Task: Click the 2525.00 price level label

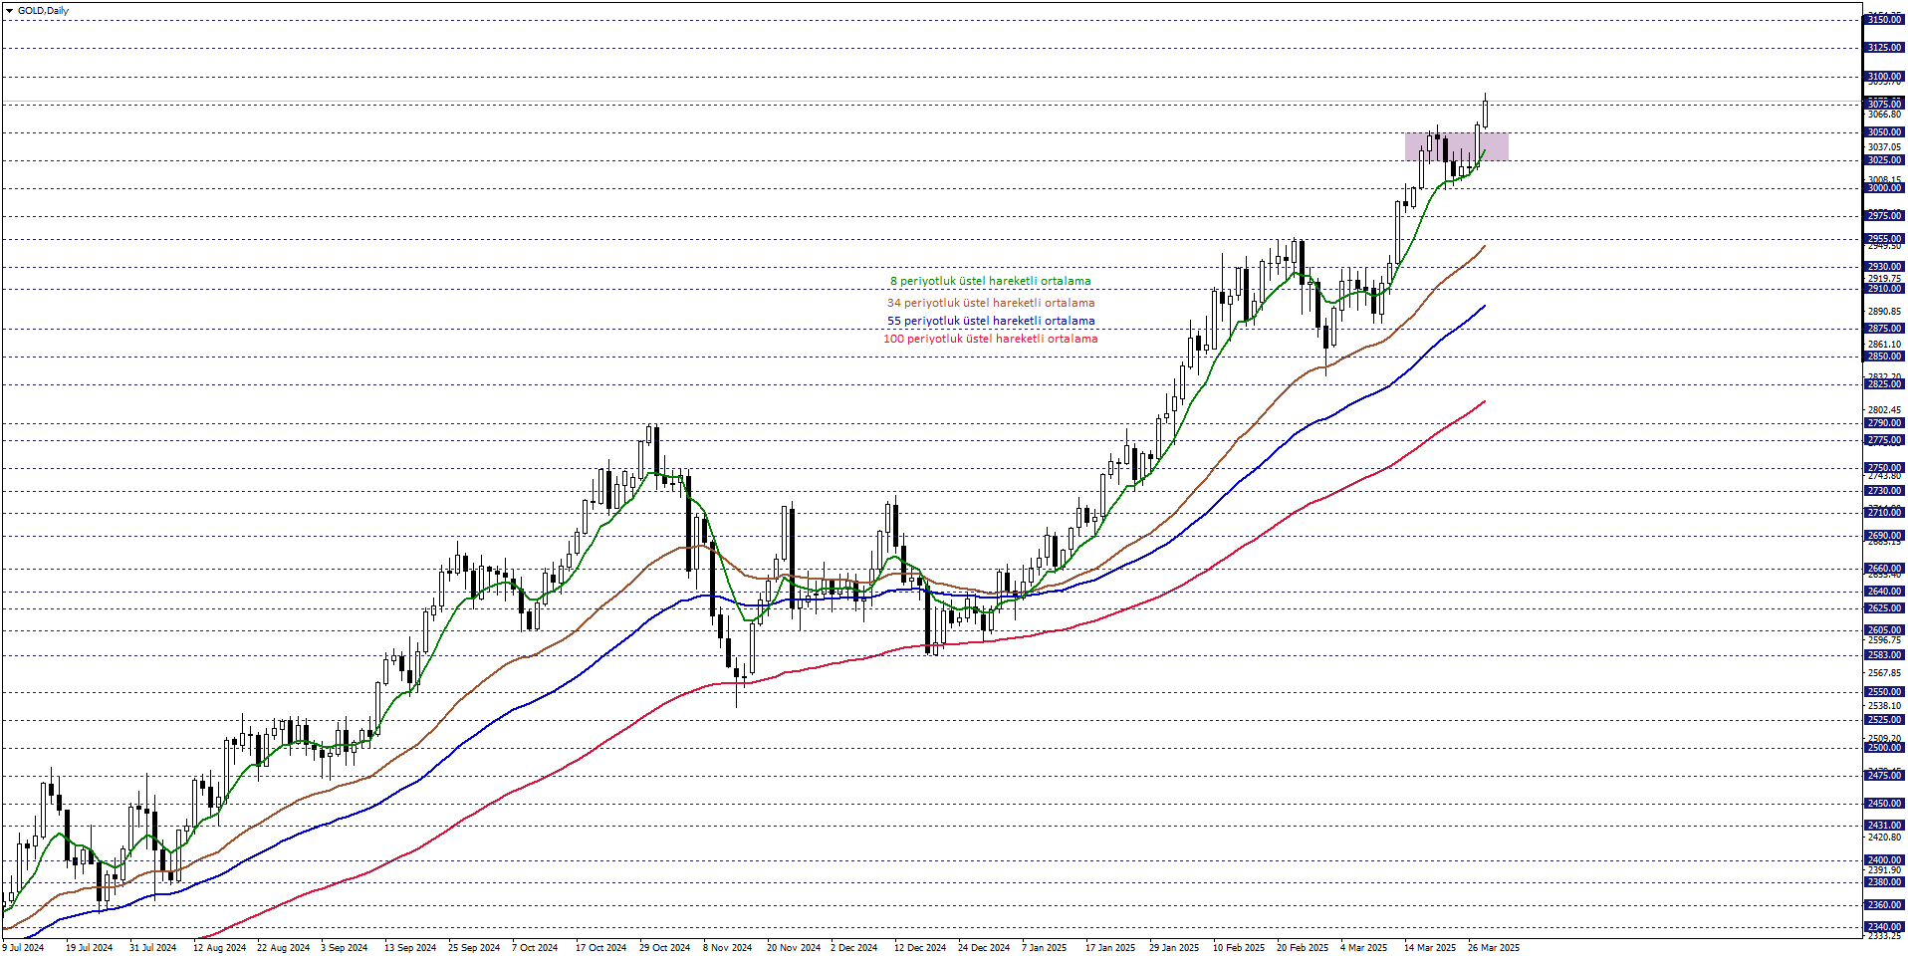Action: click(1884, 720)
